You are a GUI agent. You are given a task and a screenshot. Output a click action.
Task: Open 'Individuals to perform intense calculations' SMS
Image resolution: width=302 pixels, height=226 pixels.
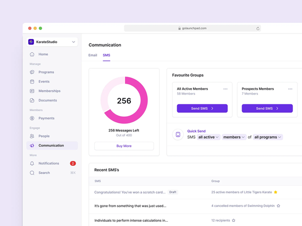[131, 221]
